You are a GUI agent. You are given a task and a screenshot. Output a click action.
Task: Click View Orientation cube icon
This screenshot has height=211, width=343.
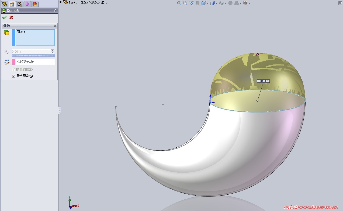(x=204, y=3)
